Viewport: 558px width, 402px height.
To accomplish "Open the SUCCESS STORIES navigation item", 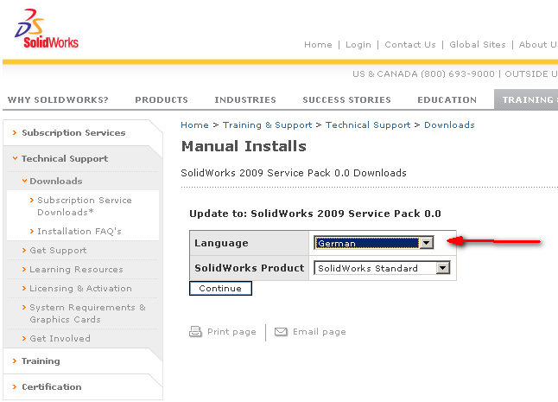I will [x=346, y=99].
